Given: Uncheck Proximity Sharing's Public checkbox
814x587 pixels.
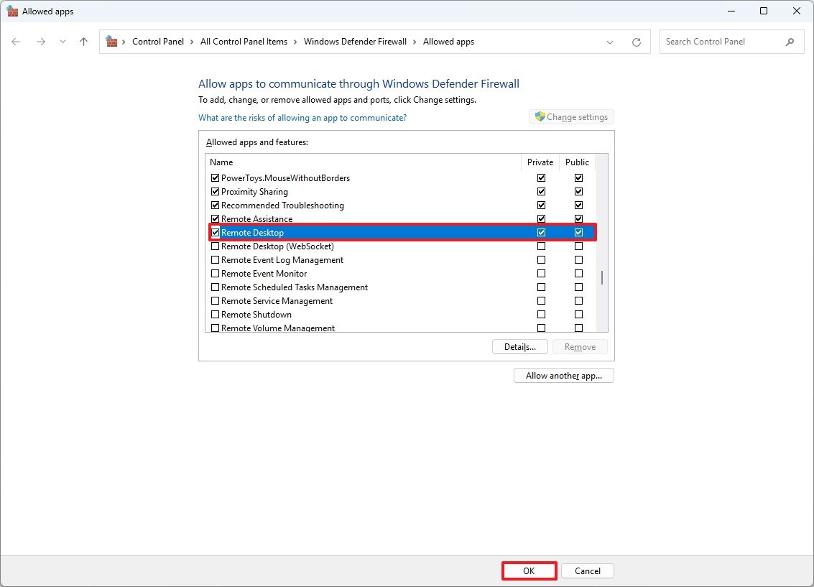Looking at the screenshot, I should [x=578, y=191].
